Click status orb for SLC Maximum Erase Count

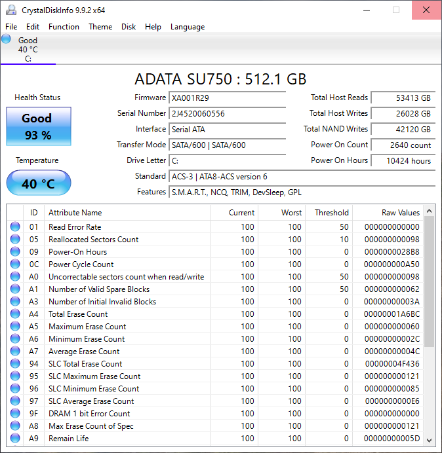click(x=15, y=376)
